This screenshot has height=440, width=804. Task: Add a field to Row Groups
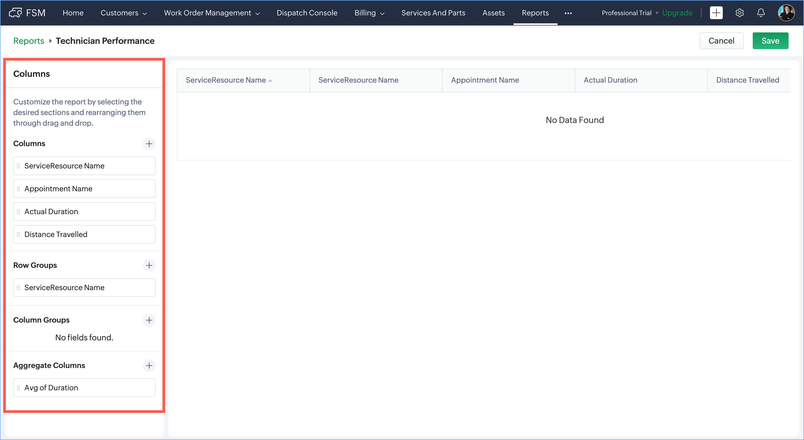click(149, 265)
